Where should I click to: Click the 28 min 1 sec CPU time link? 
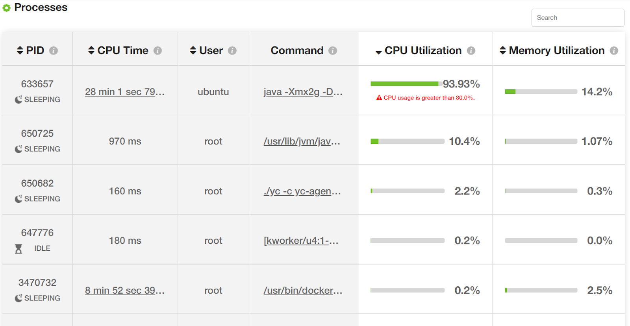click(124, 92)
